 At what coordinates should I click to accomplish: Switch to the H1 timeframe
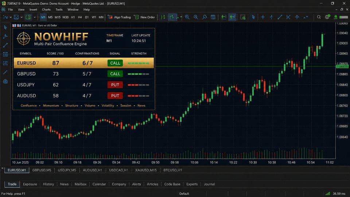point(73,17)
